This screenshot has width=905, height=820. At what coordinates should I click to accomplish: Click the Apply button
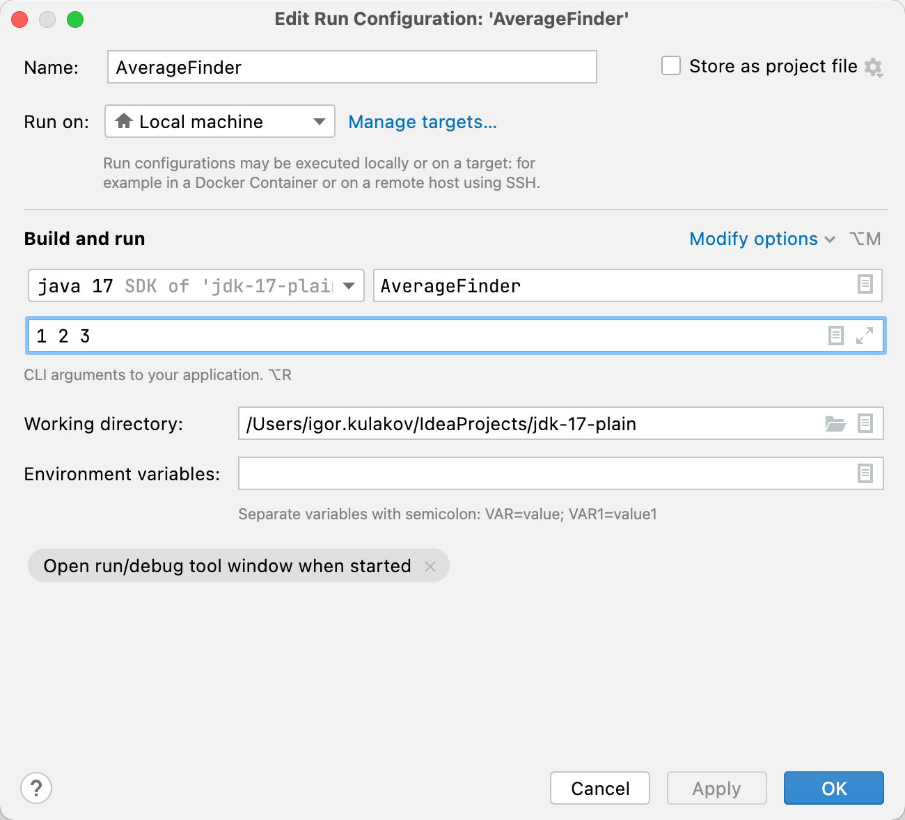pyautogui.click(x=716, y=788)
